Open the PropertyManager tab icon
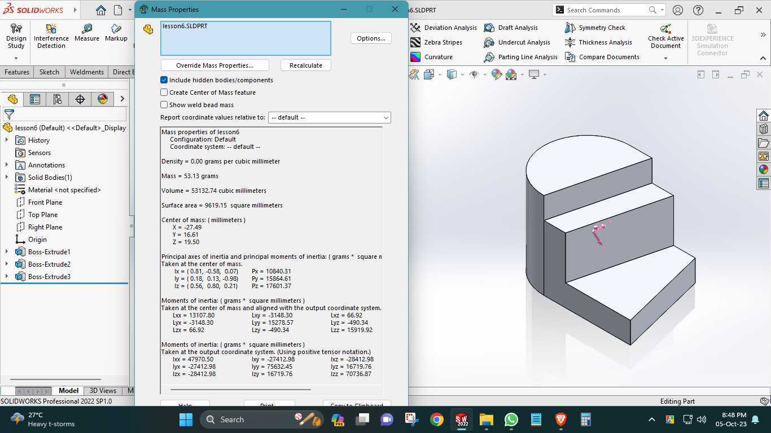Screen dimensions: 771x433 pos(35,99)
